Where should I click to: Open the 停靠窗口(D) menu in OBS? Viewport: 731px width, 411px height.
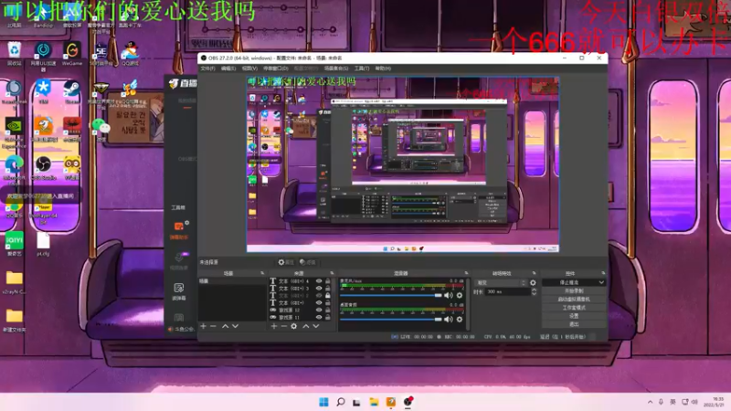tap(276, 68)
